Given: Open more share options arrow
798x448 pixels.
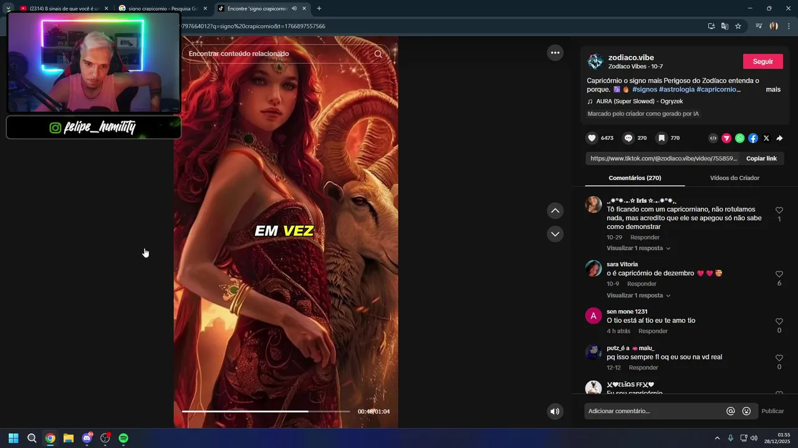Looking at the screenshot, I should tap(779, 138).
